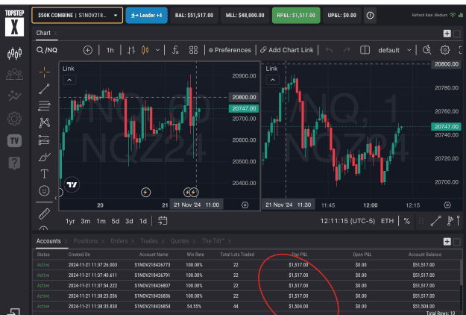The image size is (466, 315).
Task: Switch to the Quotes tab
Action: 180,241
